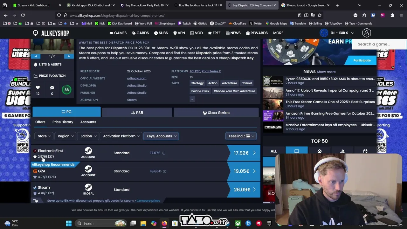Open Keys, Accounts filter dropdown
This screenshot has width=407, height=229.
coord(161,136)
